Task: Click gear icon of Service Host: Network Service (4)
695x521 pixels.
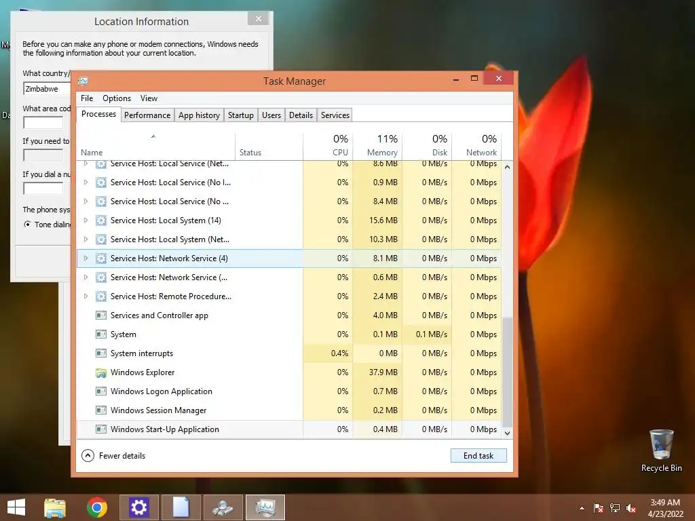Action: [x=101, y=258]
